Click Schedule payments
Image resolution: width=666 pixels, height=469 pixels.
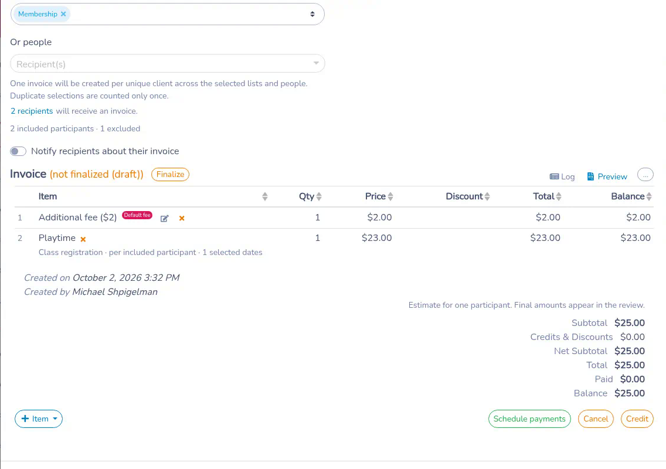coord(529,419)
